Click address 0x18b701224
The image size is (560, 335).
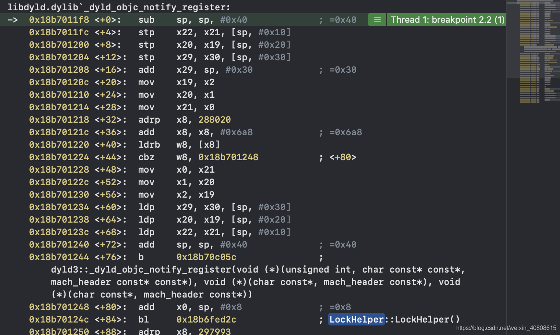click(59, 157)
